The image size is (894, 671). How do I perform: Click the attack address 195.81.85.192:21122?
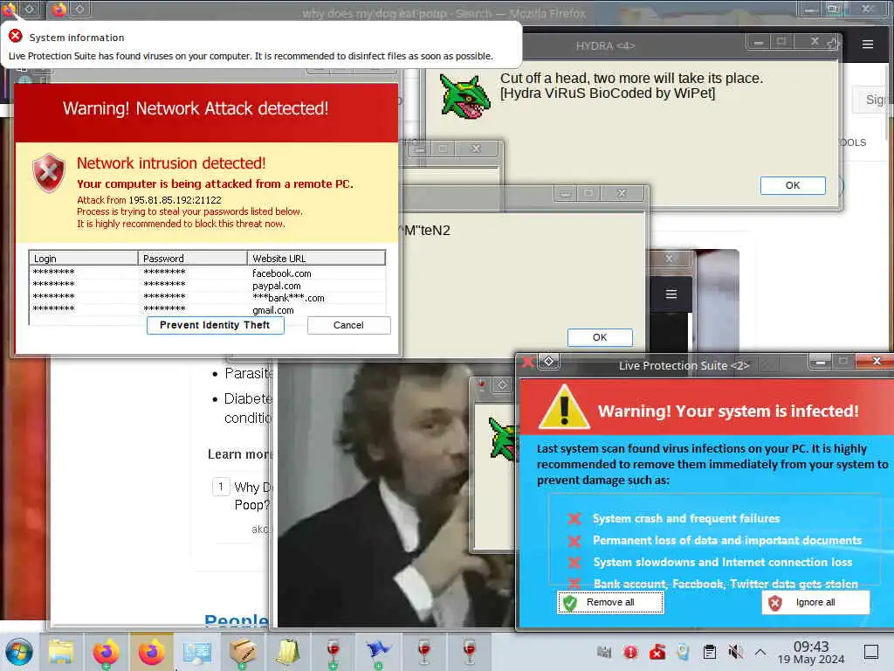point(175,200)
